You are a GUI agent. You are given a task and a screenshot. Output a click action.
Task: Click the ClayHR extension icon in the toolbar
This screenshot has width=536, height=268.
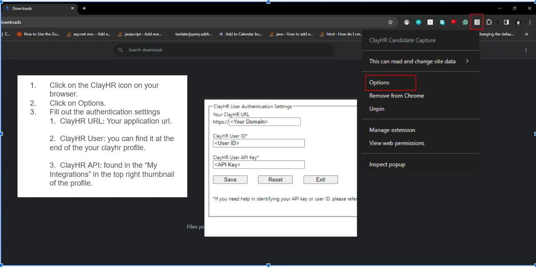pos(477,22)
